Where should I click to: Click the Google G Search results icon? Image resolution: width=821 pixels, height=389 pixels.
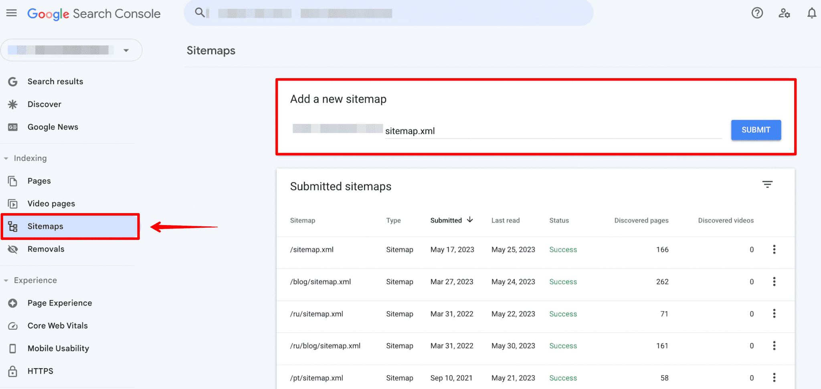[13, 82]
